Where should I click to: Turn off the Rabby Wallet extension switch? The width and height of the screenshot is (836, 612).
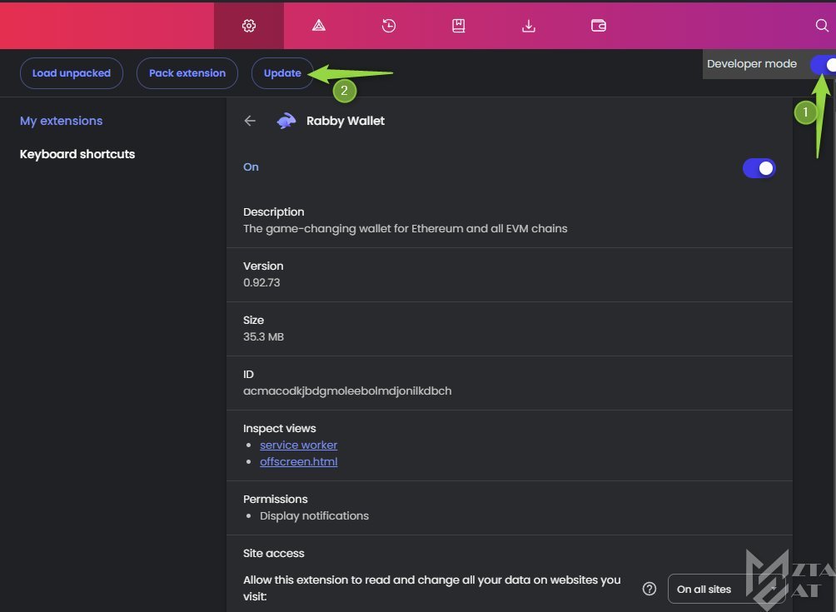(x=759, y=168)
